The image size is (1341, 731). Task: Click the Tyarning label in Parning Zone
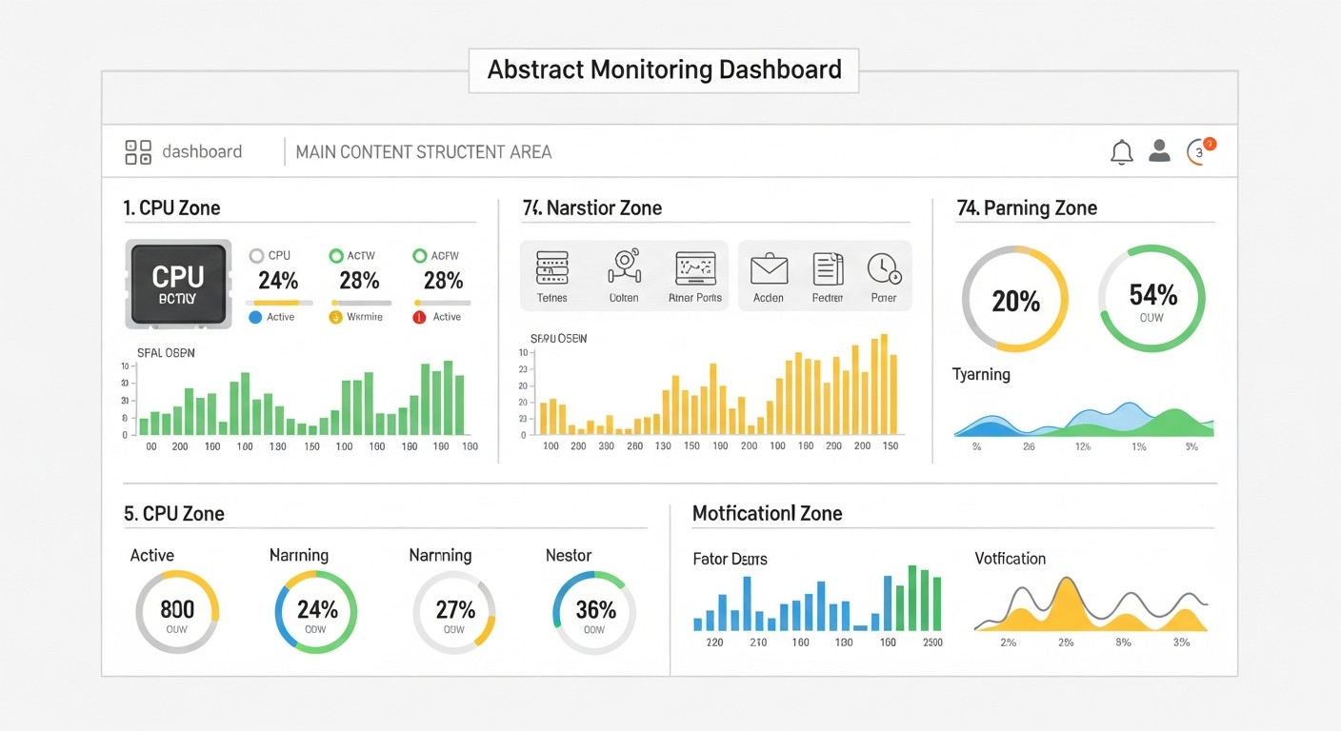[x=981, y=374]
